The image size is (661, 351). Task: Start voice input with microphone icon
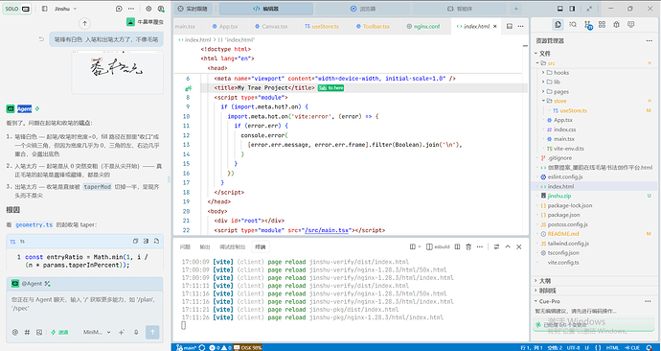pos(136,332)
